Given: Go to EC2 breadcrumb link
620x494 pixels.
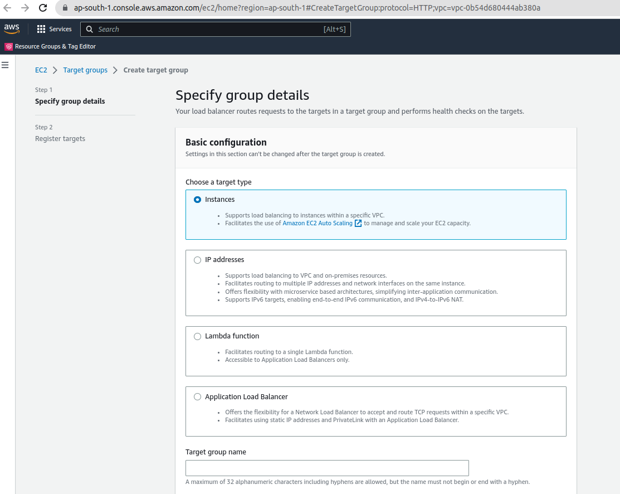Looking at the screenshot, I should (x=41, y=70).
